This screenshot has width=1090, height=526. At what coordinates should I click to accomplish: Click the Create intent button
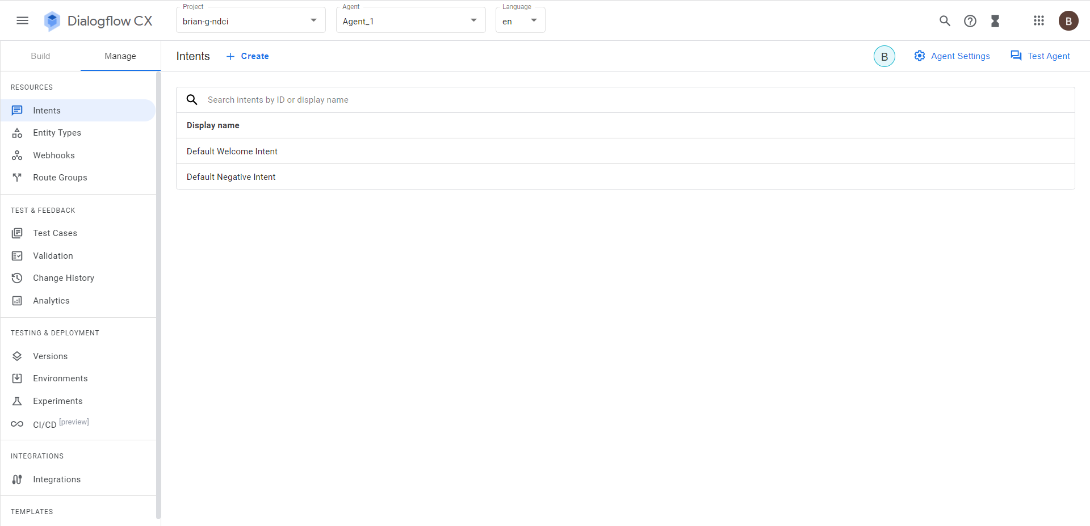[248, 56]
